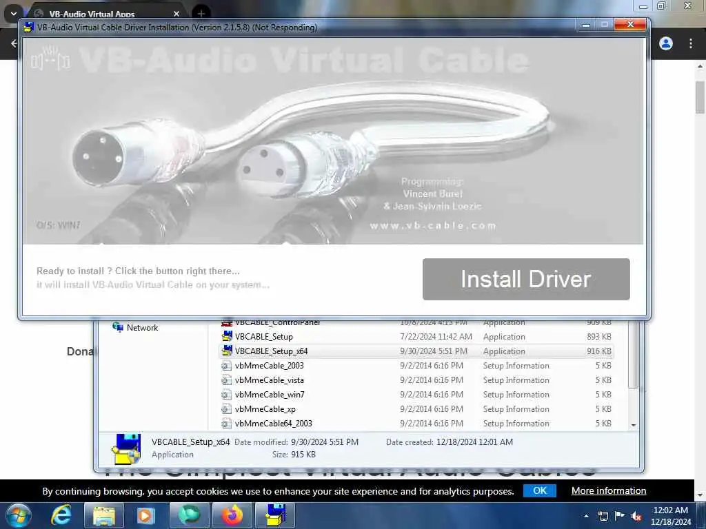Select the VBCABLE_Setup application icon
The image size is (706, 529).
[227, 336]
